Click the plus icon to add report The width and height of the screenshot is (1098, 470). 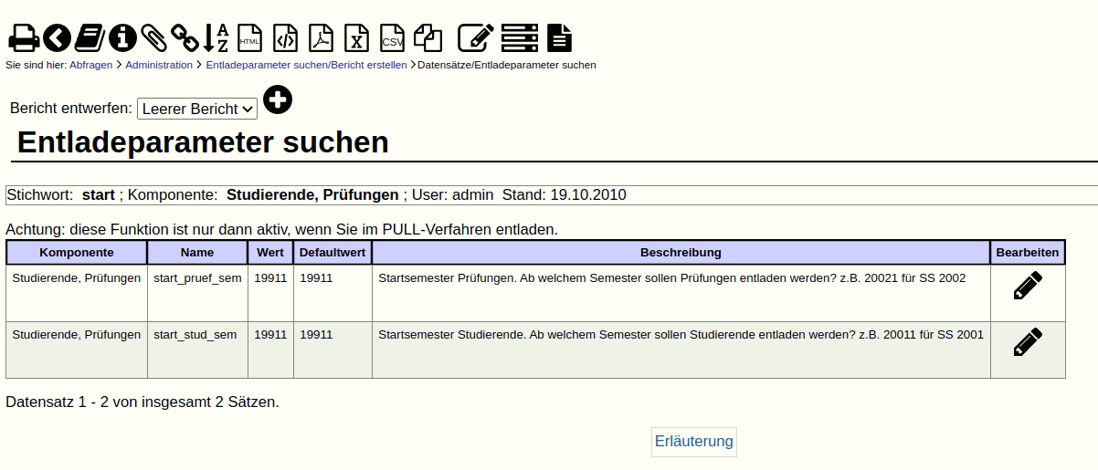pyautogui.click(x=278, y=99)
